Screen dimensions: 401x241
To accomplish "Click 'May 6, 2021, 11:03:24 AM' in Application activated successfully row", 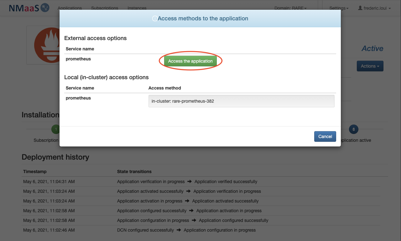I will coord(49,201).
